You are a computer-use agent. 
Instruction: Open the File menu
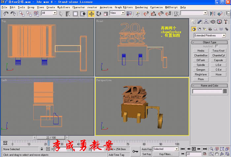point(4,7)
